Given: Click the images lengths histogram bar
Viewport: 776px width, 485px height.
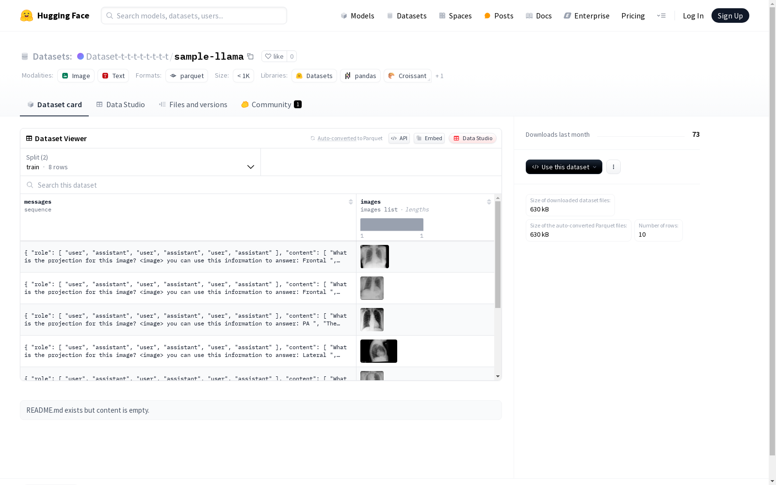Looking at the screenshot, I should 392,225.
